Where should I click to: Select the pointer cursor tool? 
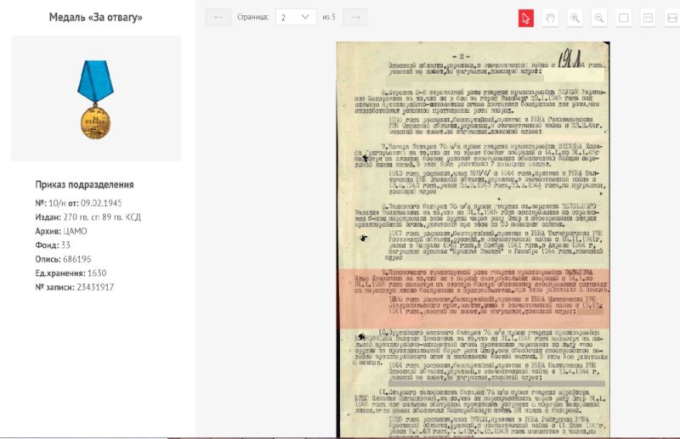pyautogui.click(x=527, y=18)
